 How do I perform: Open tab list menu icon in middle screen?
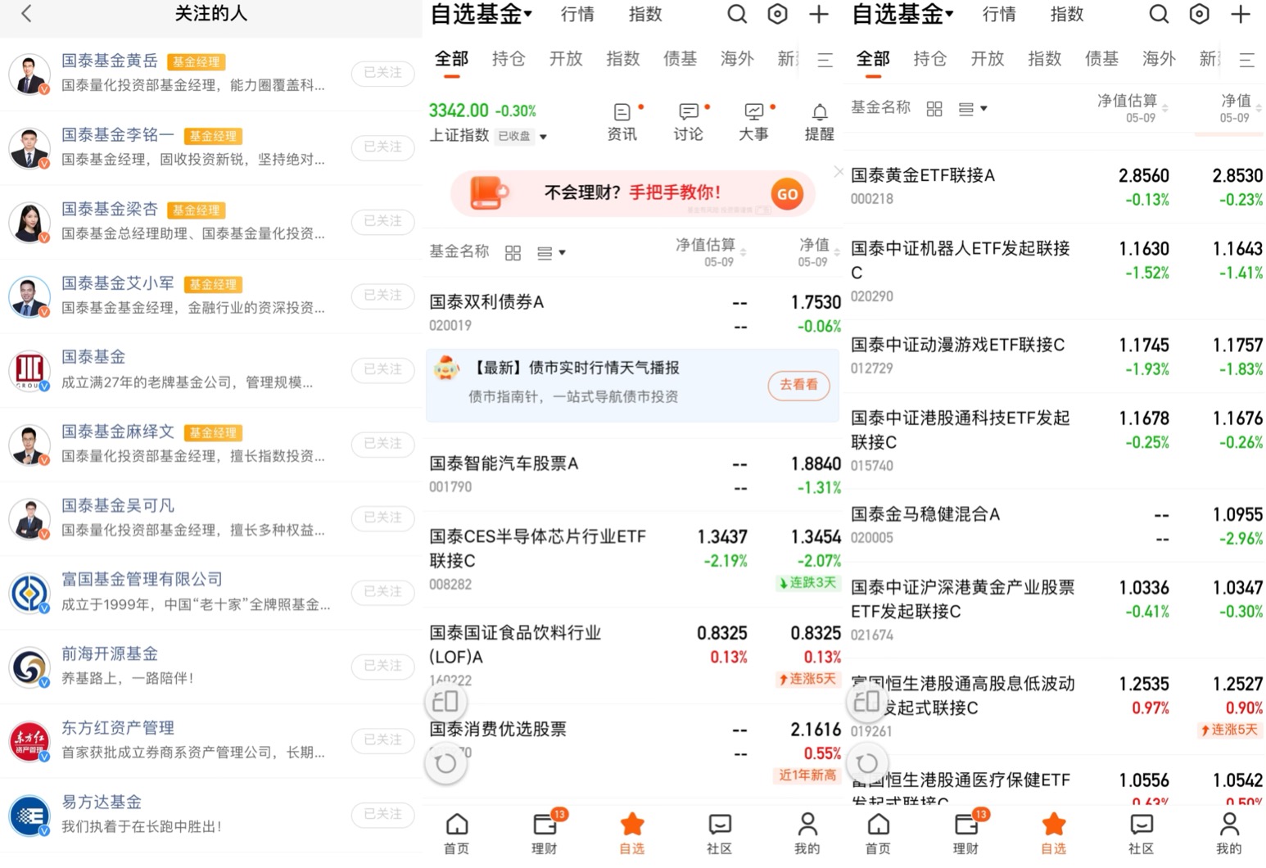[x=825, y=60]
